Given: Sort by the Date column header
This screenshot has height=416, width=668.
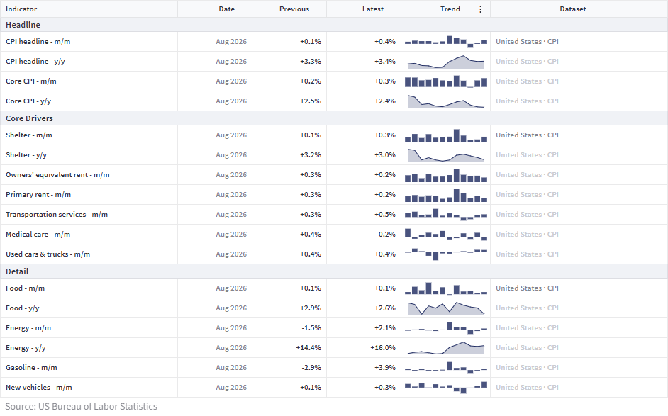Looking at the screenshot, I should point(227,9).
